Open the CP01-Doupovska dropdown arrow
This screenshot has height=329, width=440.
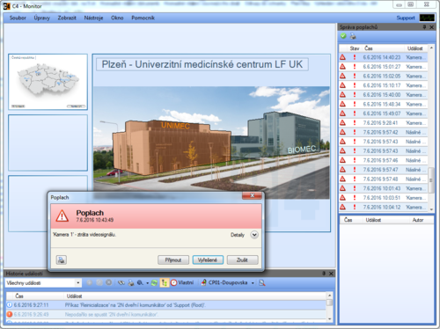pyautogui.click(x=253, y=283)
